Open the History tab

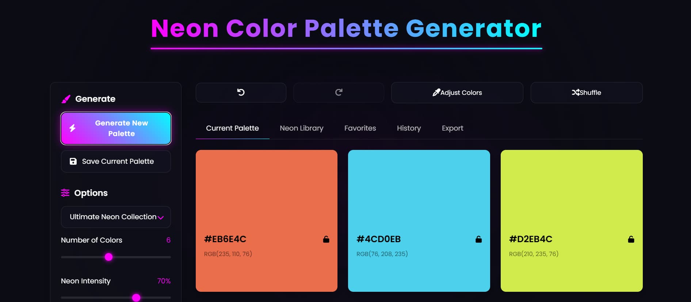coord(409,128)
